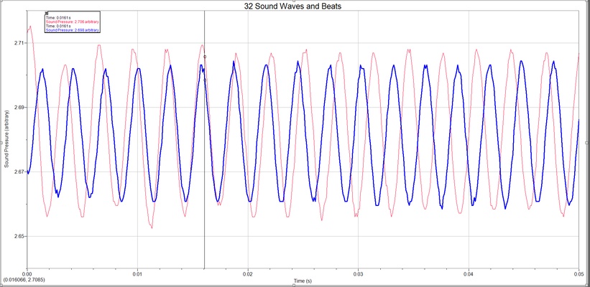Select the graph title '32 Sound Waves and Beats'

[292, 6]
